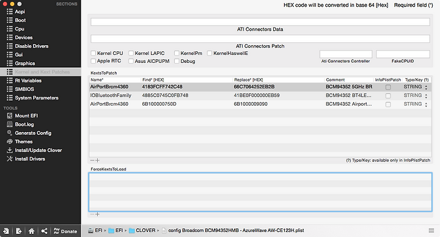
Task: Click the list menu icon at bottom right
Action: pyautogui.click(x=431, y=230)
